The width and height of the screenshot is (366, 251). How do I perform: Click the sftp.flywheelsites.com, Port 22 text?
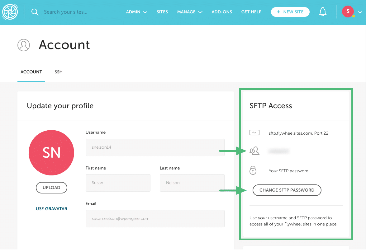coord(298,133)
